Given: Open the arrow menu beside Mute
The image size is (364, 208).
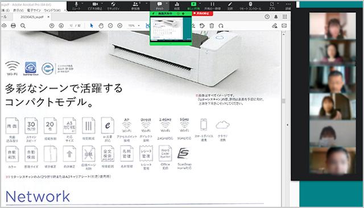Looking at the screenshot, I should coord(82,3).
